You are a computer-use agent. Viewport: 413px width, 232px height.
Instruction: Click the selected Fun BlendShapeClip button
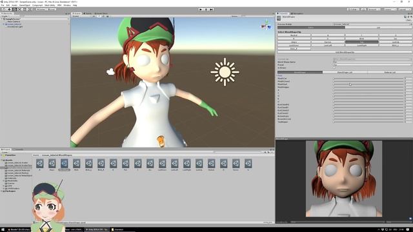pyautogui.click(x=361, y=42)
